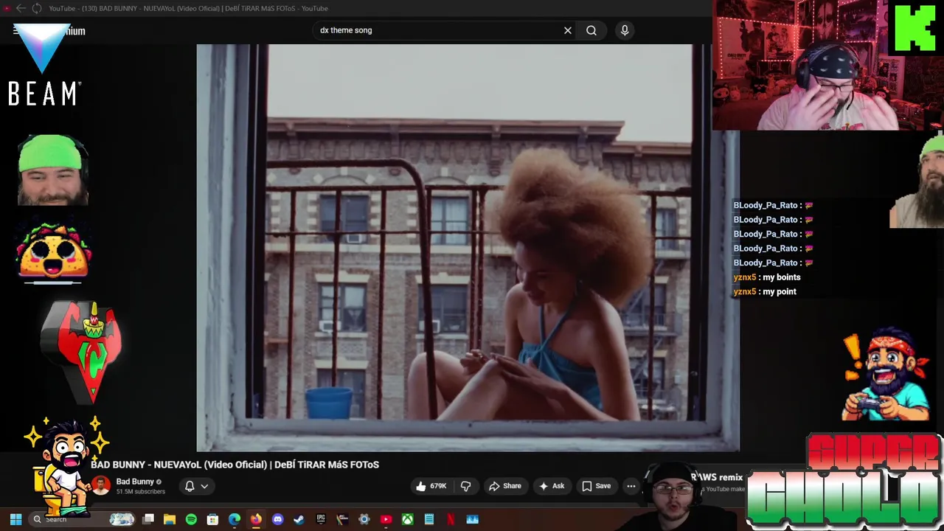This screenshot has height=531, width=944.
Task: Launch Netflix from the taskbar
Action: tap(451, 519)
